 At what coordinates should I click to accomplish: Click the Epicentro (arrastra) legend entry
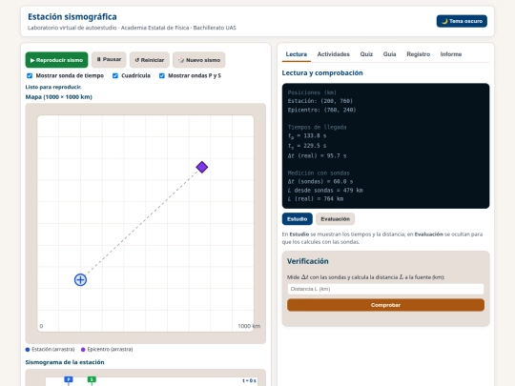[107, 349]
